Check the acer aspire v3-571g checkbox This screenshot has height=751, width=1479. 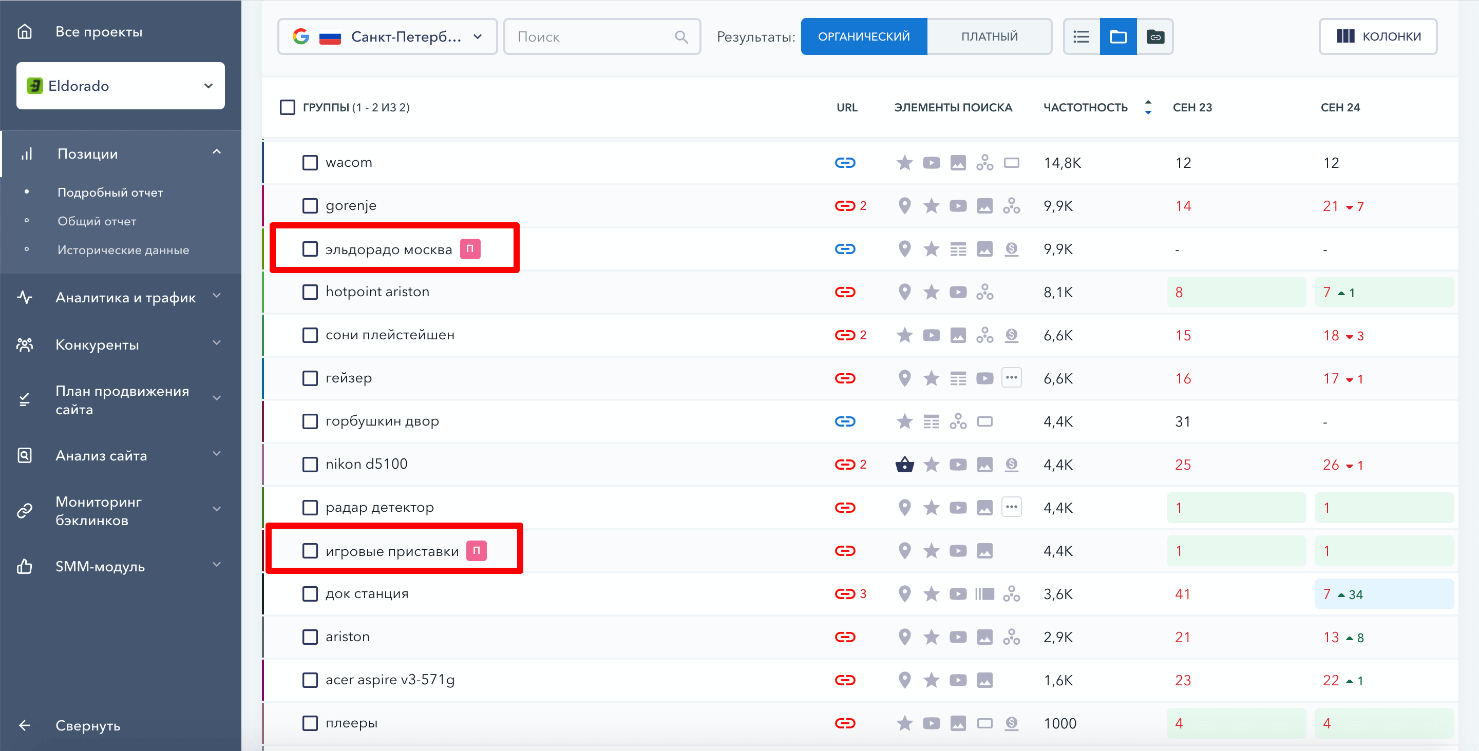(310, 681)
